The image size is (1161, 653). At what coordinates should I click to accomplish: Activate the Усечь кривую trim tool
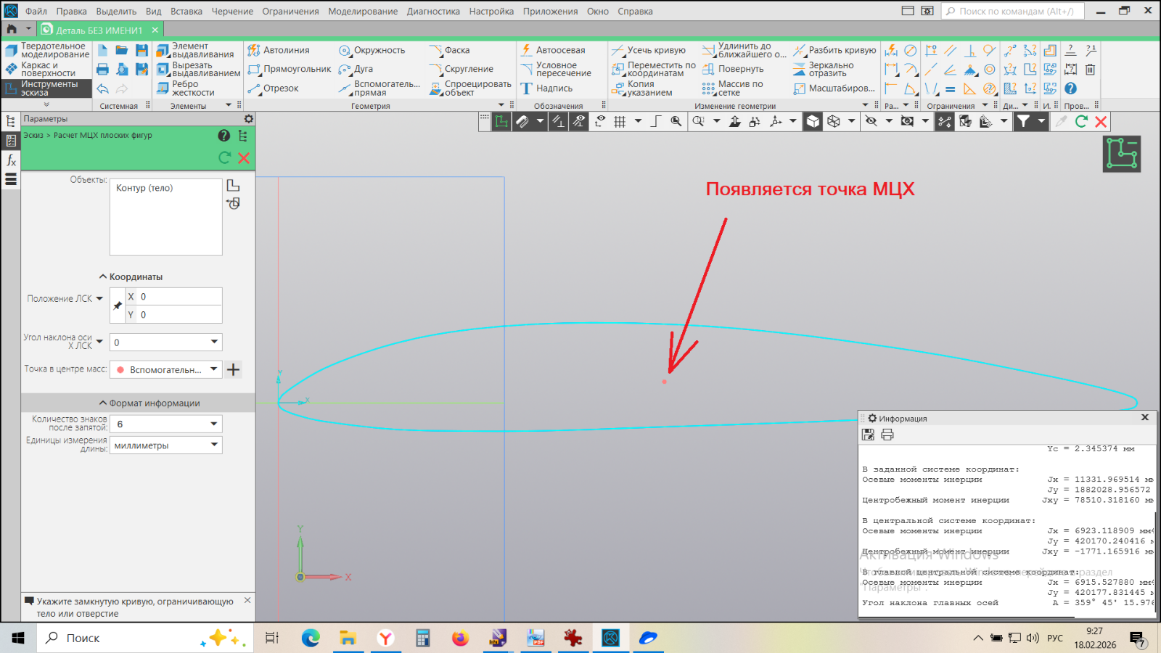click(648, 50)
